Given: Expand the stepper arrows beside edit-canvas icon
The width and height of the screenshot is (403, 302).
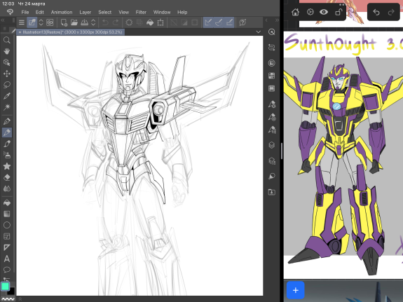Looking at the screenshot, I should pyautogui.click(x=41, y=22).
